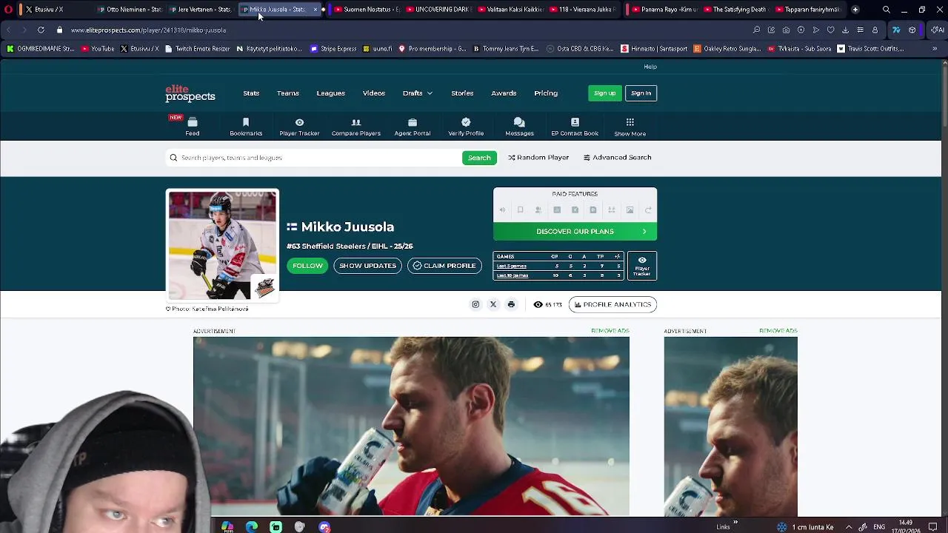Click the Opera browser menu icon
The image size is (948, 533).
click(x=9, y=10)
